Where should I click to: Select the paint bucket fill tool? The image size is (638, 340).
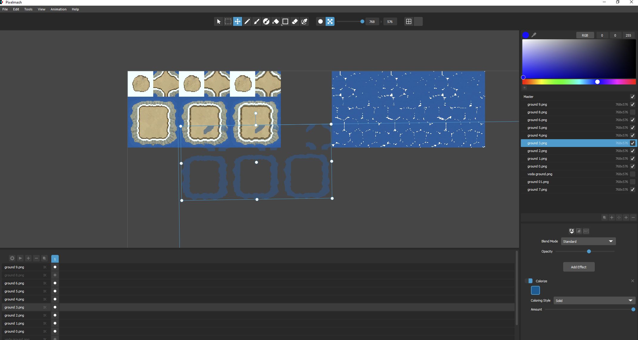click(x=276, y=21)
